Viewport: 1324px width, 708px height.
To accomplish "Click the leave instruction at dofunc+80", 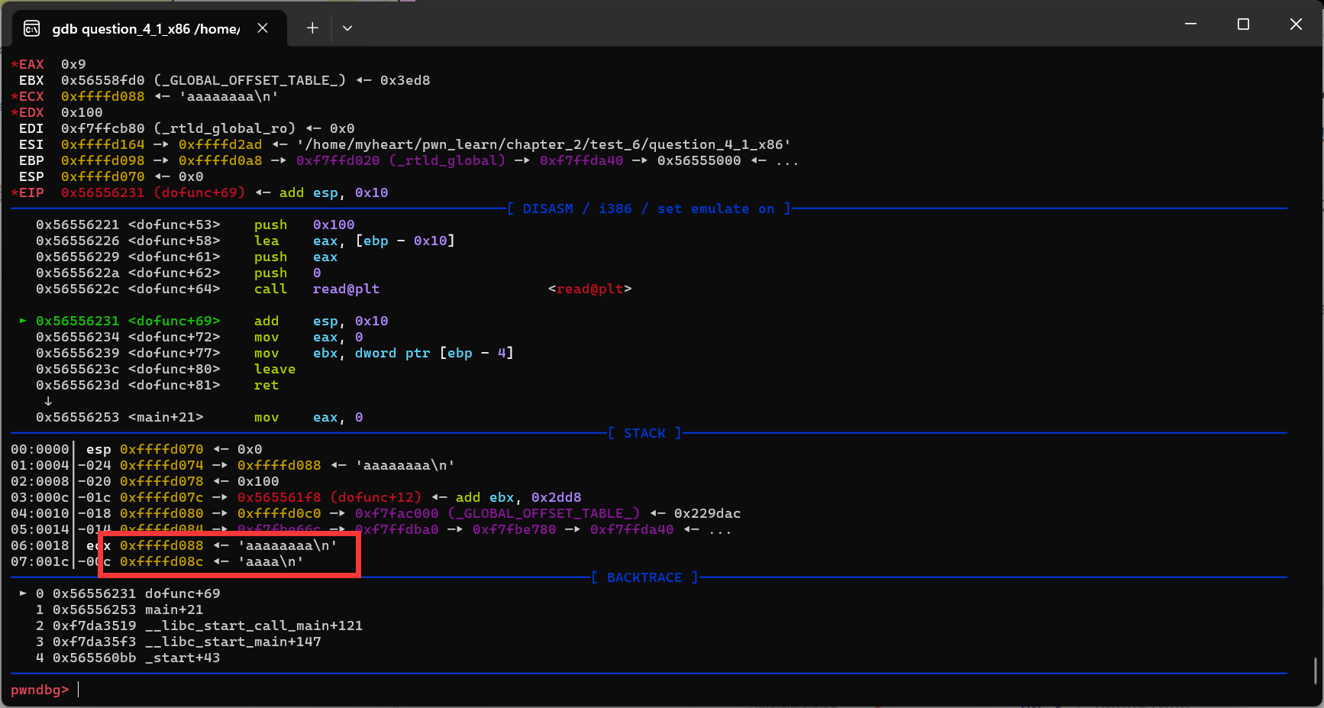I will 166,369.
